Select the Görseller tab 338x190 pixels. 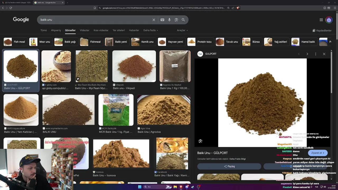click(70, 30)
